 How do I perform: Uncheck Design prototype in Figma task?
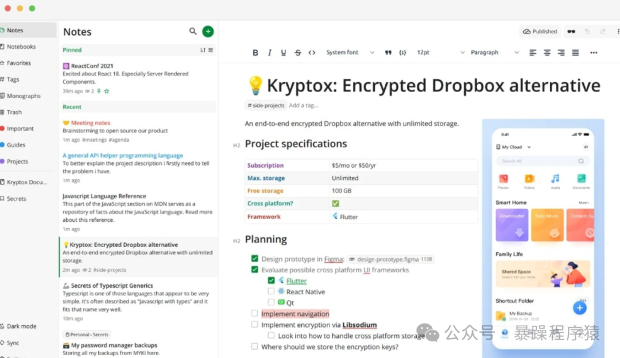coord(255,259)
